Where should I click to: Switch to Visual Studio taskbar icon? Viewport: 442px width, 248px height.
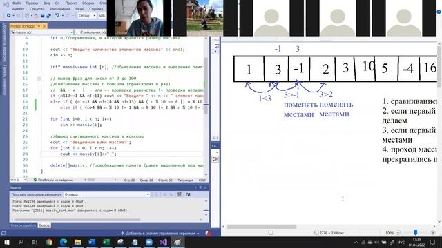pos(163,242)
